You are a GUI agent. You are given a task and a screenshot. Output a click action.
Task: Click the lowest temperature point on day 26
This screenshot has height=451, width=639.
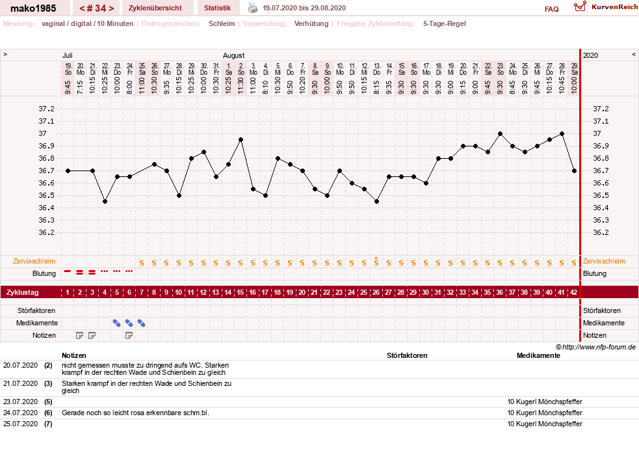(x=376, y=202)
